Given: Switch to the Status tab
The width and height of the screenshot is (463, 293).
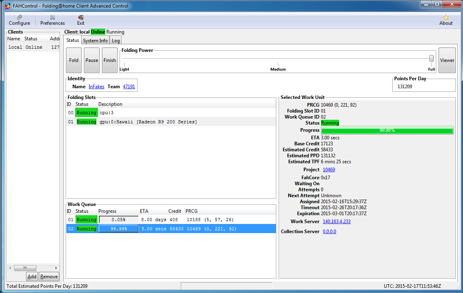Looking at the screenshot, I should pos(73,40).
